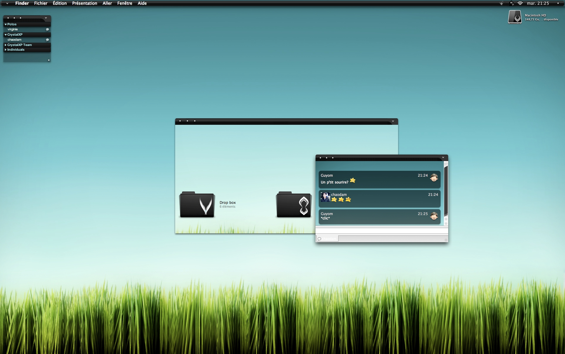Image resolution: width=565 pixels, height=354 pixels.
Task: Click Guyom's avatar in the 21:25 message
Action: (434, 216)
